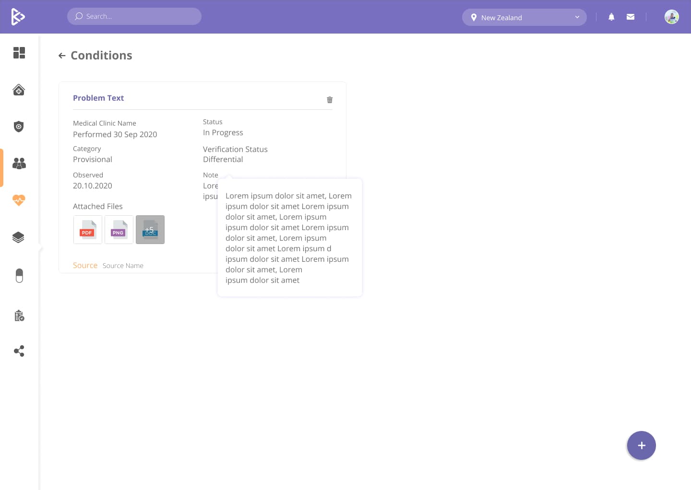The height and width of the screenshot is (490, 691).
Task: Open the New Zealand country dropdown
Action: pos(524,17)
